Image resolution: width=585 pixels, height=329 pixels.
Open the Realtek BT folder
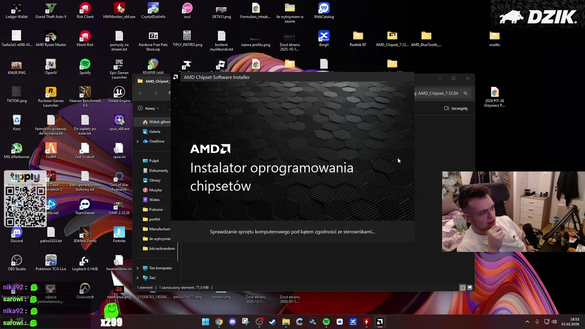click(358, 39)
